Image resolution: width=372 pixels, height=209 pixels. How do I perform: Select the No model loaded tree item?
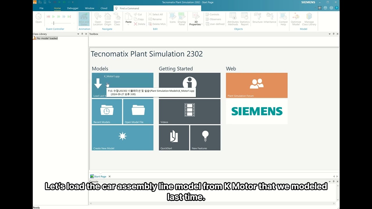pyautogui.click(x=45, y=38)
